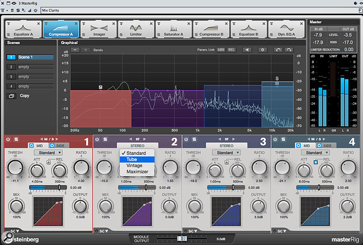Choose Standard from the compressor type menu
Viewport: 363px width, 245px height.
pos(137,153)
